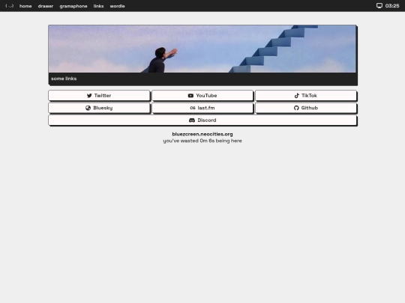Open the home page
405x303 pixels.
[x=25, y=6]
